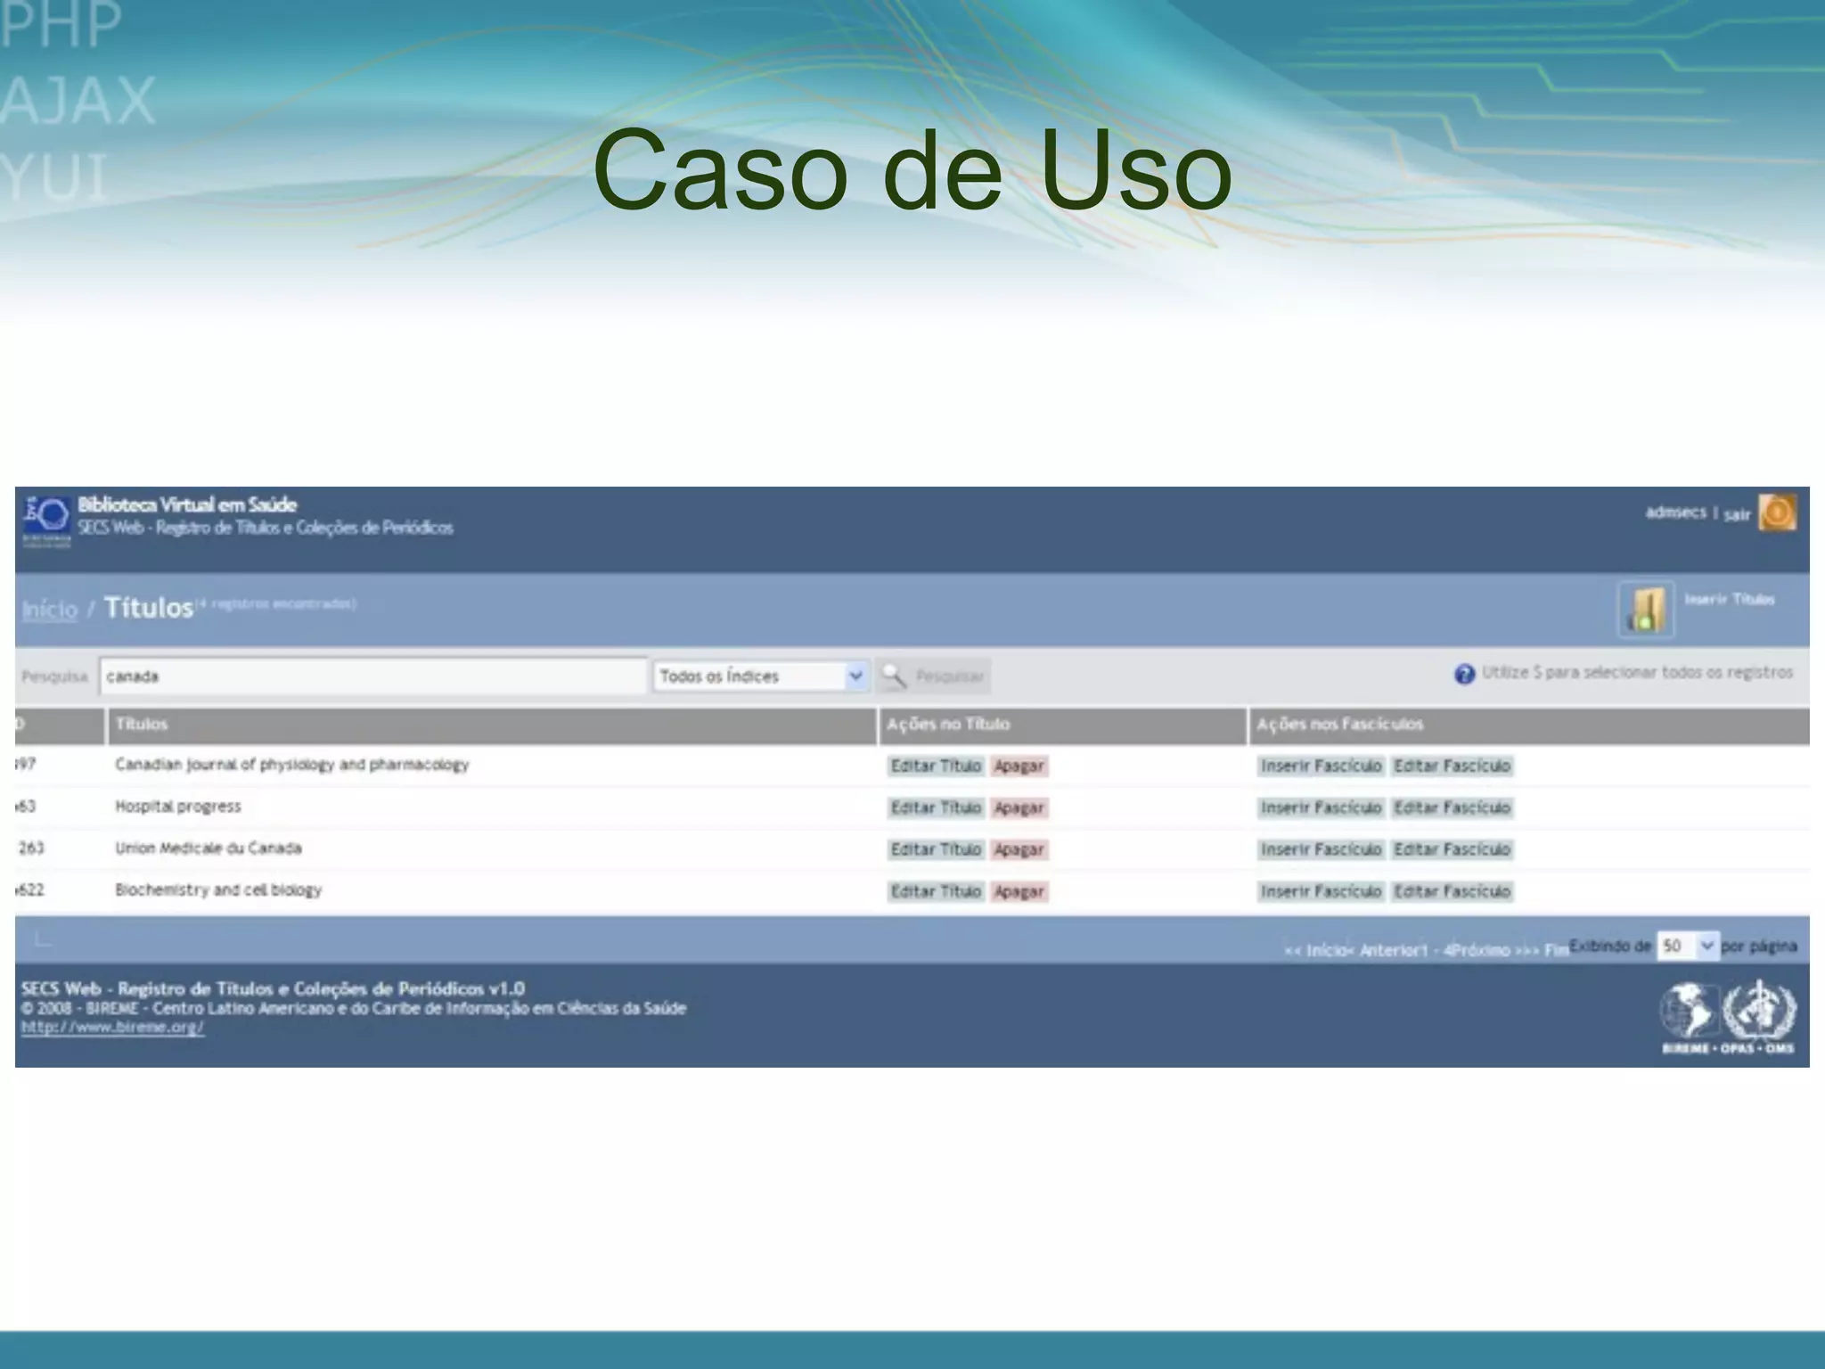This screenshot has height=1369, width=1825.
Task: Click Editar Título for Hospital progress
Action: [936, 807]
